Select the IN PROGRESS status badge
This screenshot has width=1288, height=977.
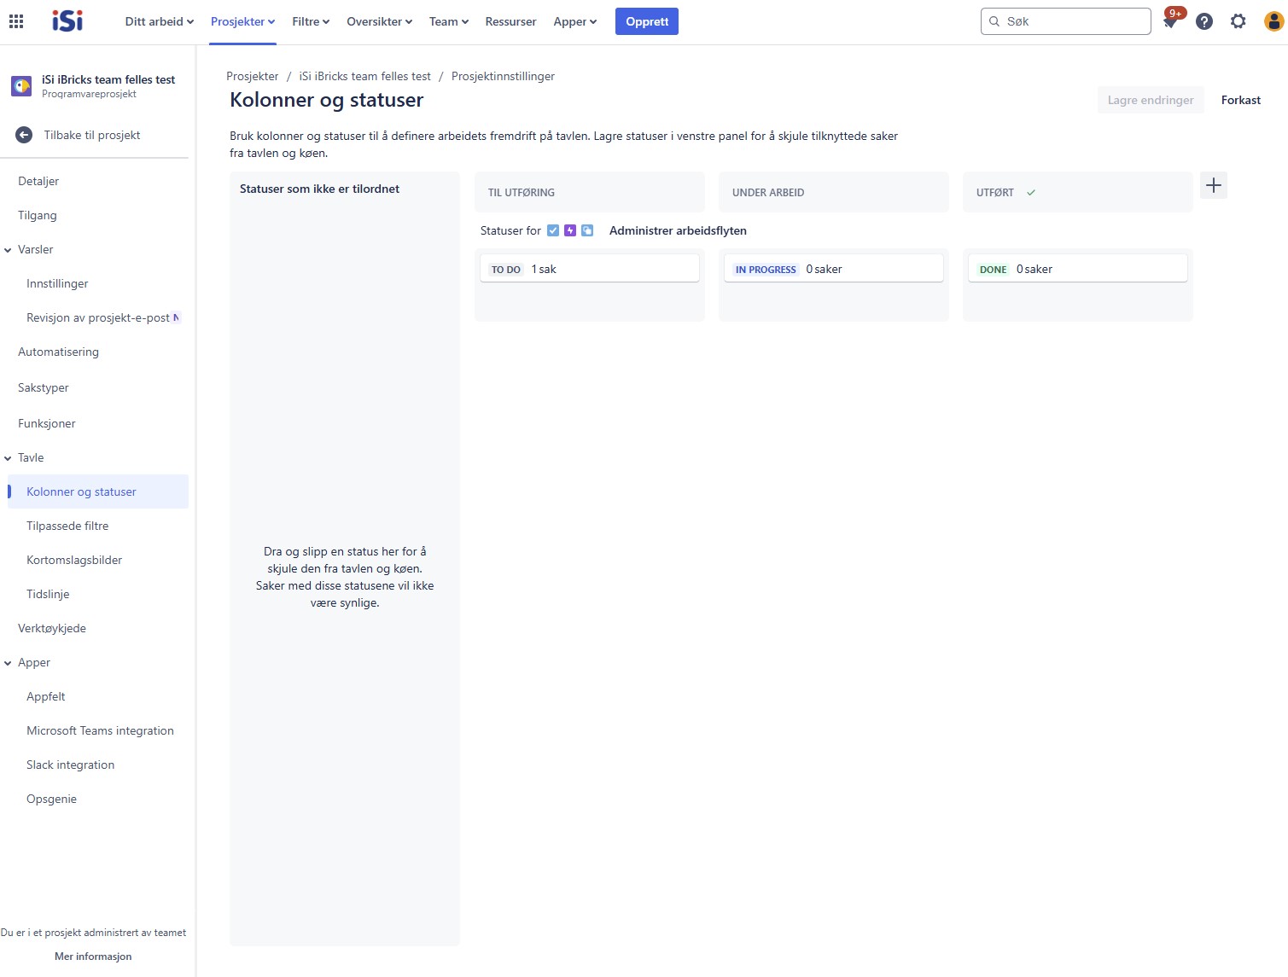764,268
